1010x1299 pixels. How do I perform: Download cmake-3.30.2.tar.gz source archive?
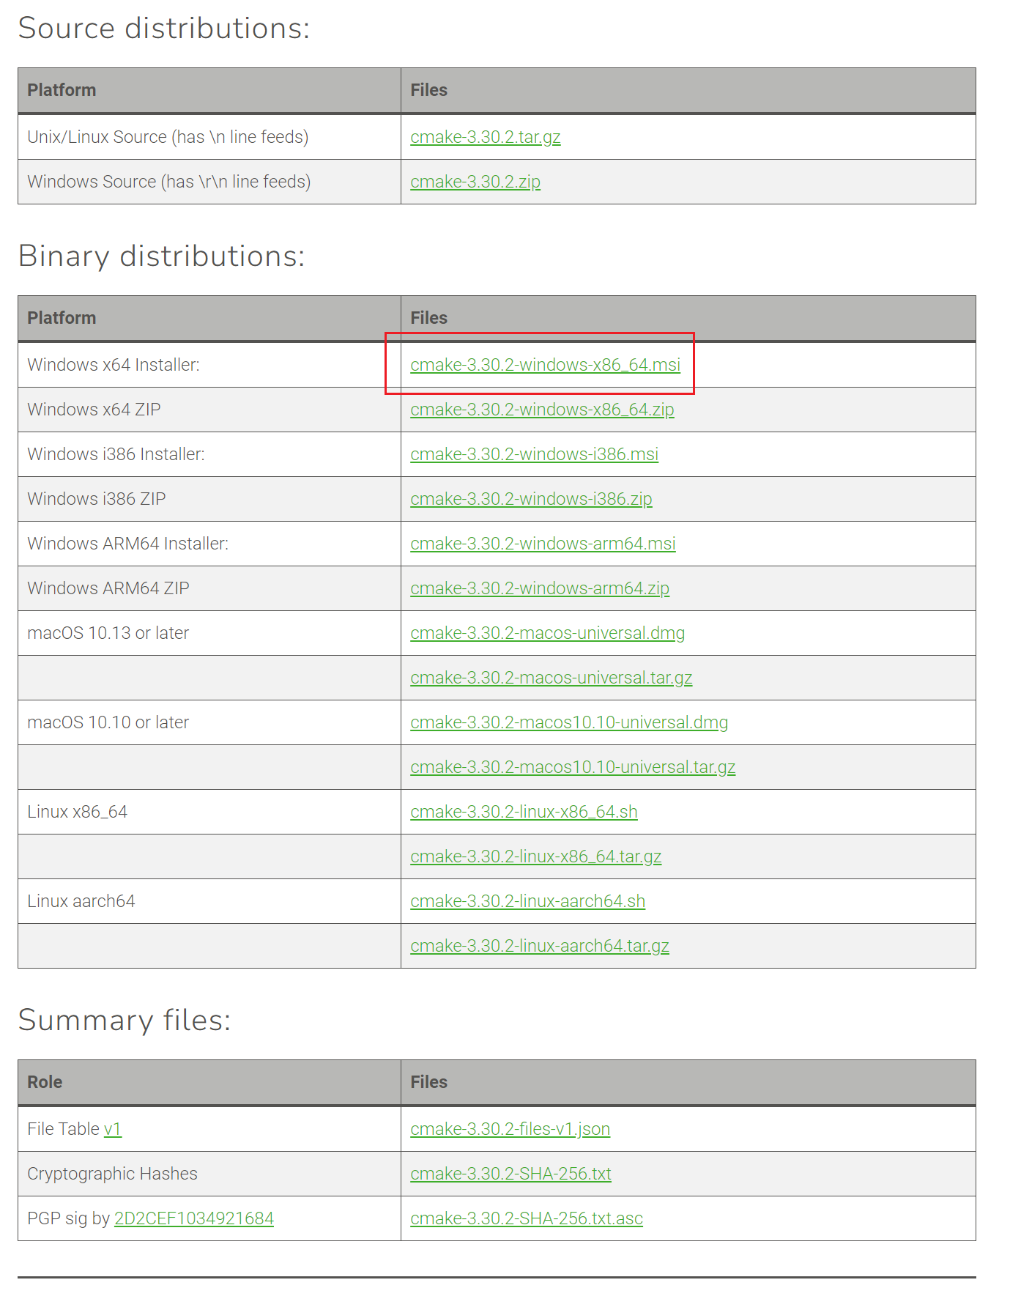click(485, 137)
